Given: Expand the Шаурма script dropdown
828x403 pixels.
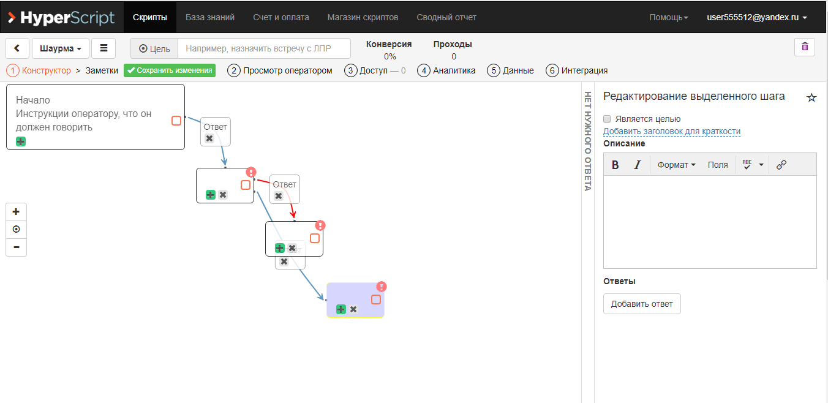Looking at the screenshot, I should [x=60, y=48].
